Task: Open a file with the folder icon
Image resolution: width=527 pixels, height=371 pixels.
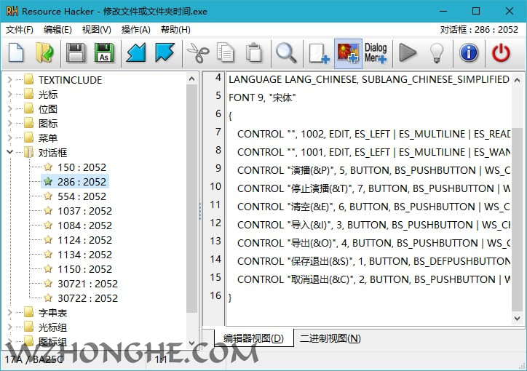Action: [44, 52]
